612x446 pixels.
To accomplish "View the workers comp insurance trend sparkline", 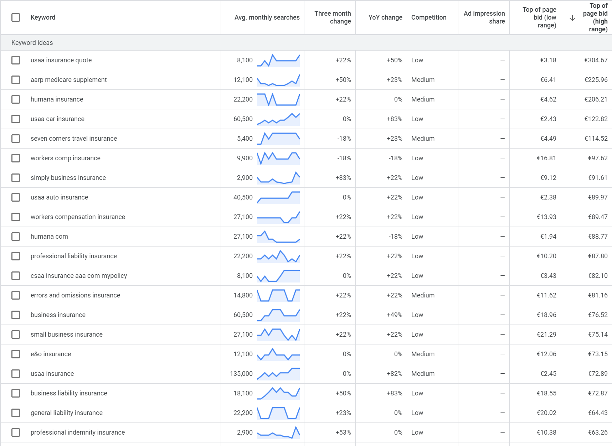I will coord(278,158).
